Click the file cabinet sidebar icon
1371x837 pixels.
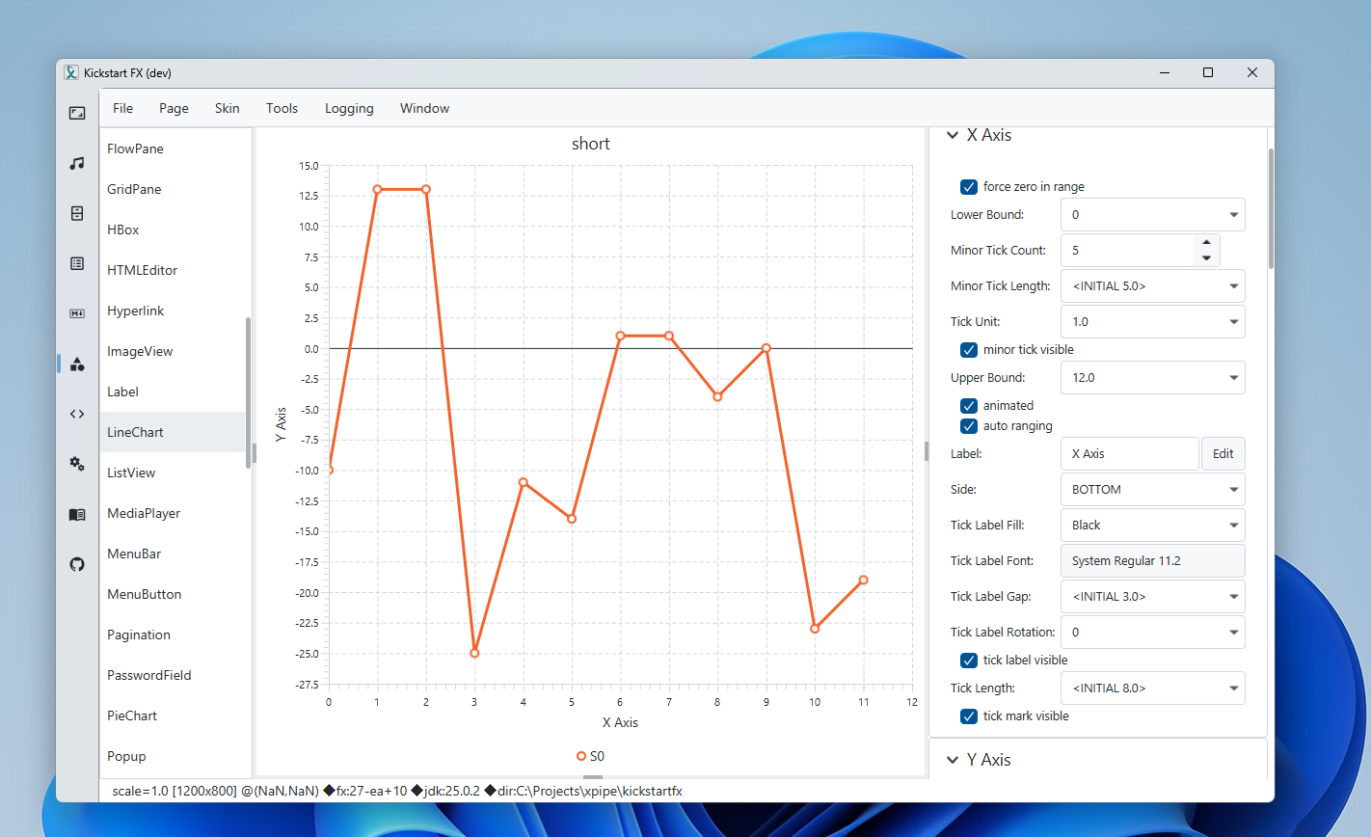77,213
